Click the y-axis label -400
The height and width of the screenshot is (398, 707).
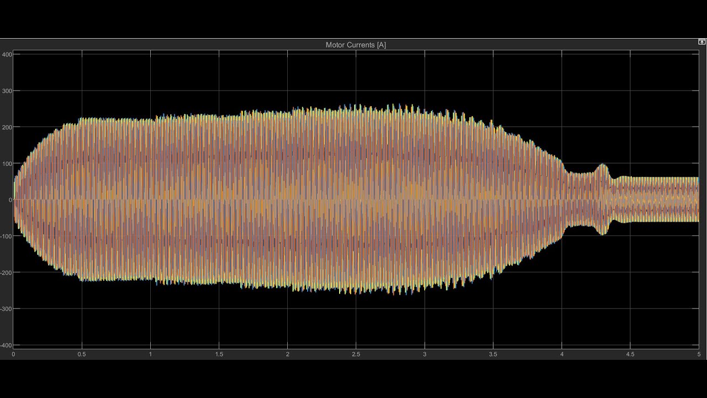[6, 345]
